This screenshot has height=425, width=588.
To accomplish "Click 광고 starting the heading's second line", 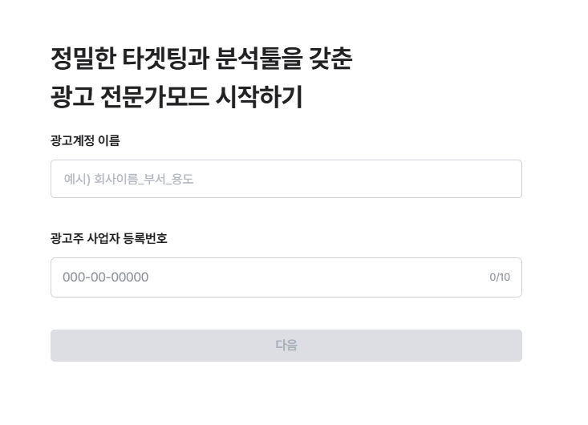I will click(72, 97).
